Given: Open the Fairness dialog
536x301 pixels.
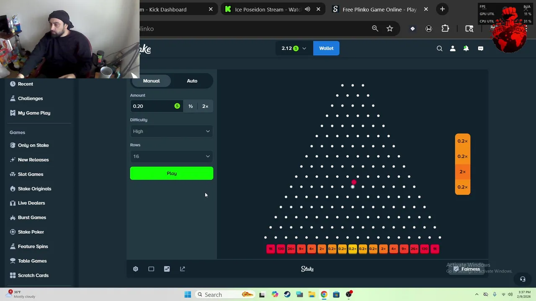Looking at the screenshot, I should 466,269.
